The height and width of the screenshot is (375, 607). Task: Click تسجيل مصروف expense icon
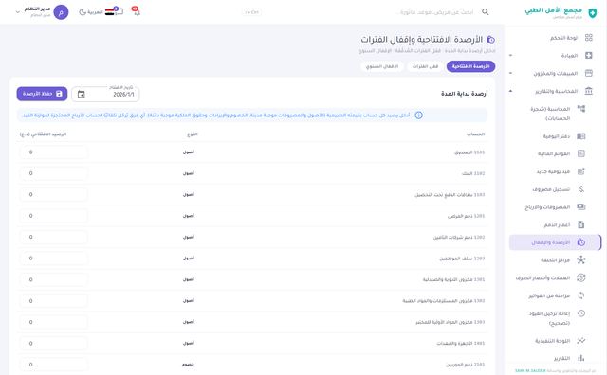click(x=581, y=189)
